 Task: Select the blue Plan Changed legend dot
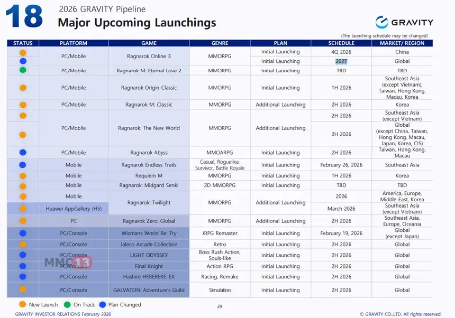102,304
